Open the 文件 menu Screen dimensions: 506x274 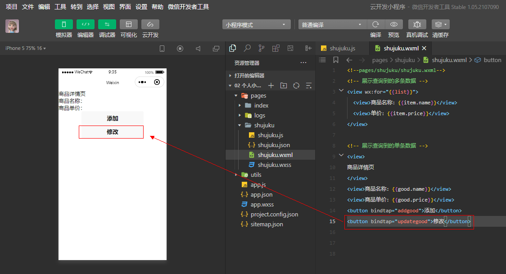tap(28, 7)
